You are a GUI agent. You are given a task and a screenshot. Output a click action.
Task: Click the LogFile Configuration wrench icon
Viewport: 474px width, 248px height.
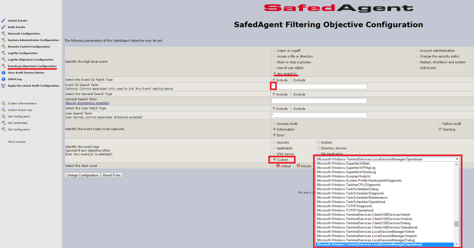click(3, 53)
